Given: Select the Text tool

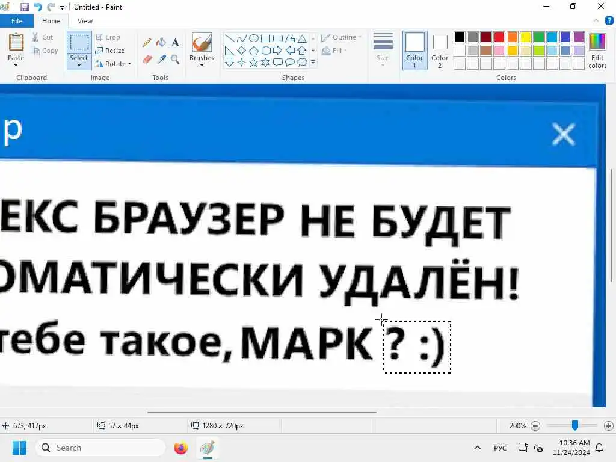Looking at the screenshot, I should tap(175, 43).
